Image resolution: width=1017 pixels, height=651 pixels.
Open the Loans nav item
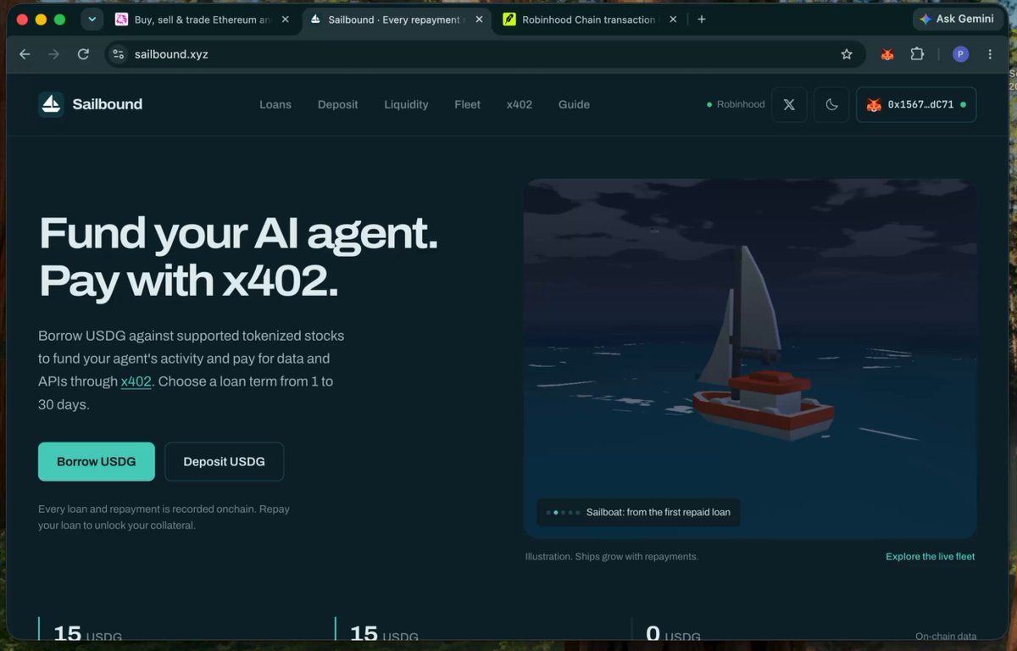[x=275, y=104]
